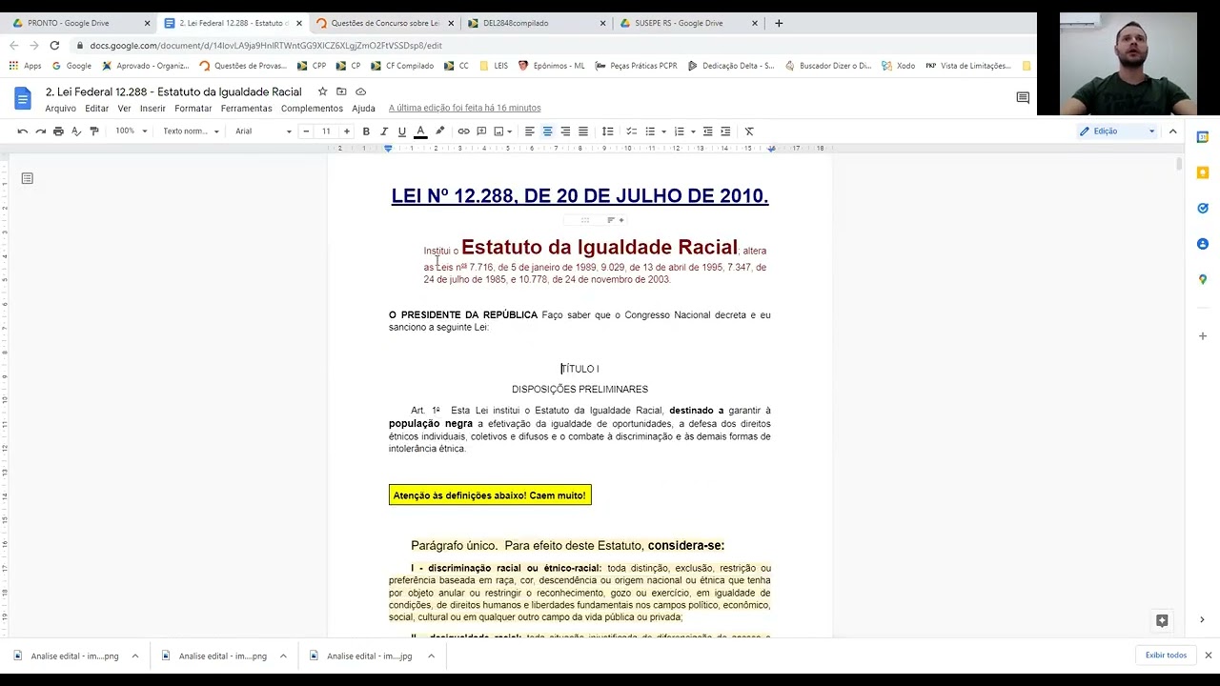Viewport: 1220px width, 686px height.
Task: Show the document outline
Action: [x=27, y=178]
